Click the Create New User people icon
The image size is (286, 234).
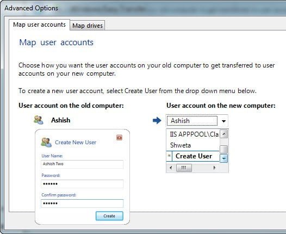[x=46, y=143]
